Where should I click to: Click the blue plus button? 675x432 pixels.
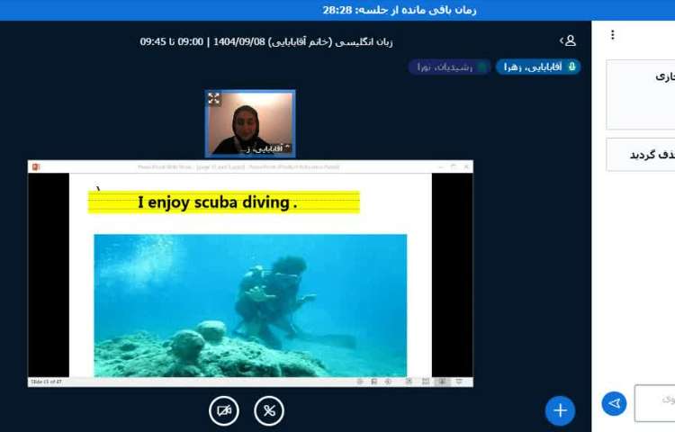point(560,410)
